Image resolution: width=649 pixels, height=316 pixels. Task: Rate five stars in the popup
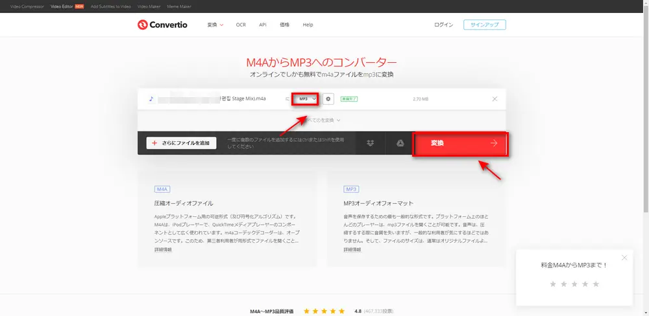pyautogui.click(x=596, y=284)
